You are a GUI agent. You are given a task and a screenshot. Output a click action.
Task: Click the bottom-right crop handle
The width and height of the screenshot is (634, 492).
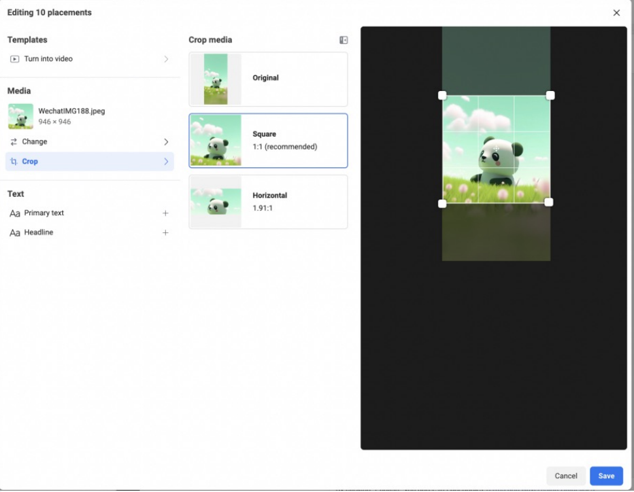click(548, 202)
